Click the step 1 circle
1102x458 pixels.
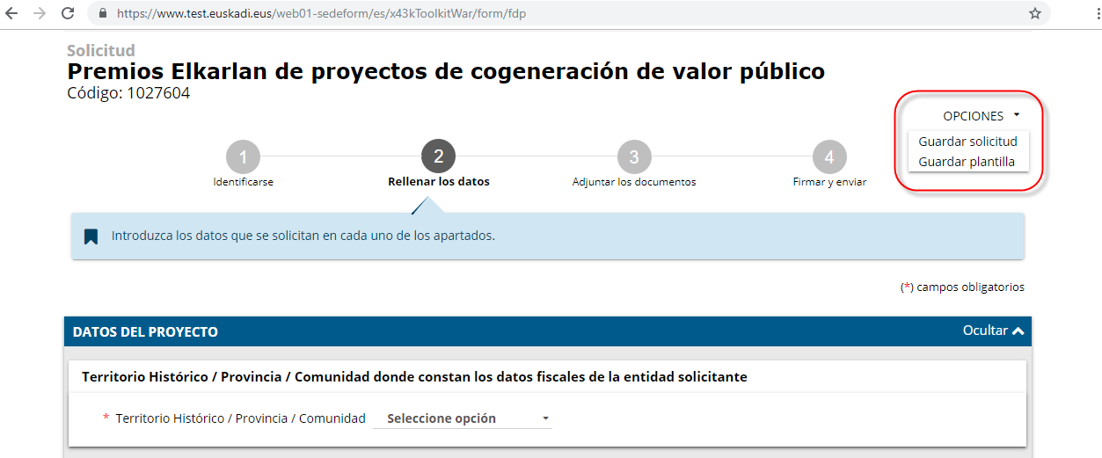click(x=243, y=157)
